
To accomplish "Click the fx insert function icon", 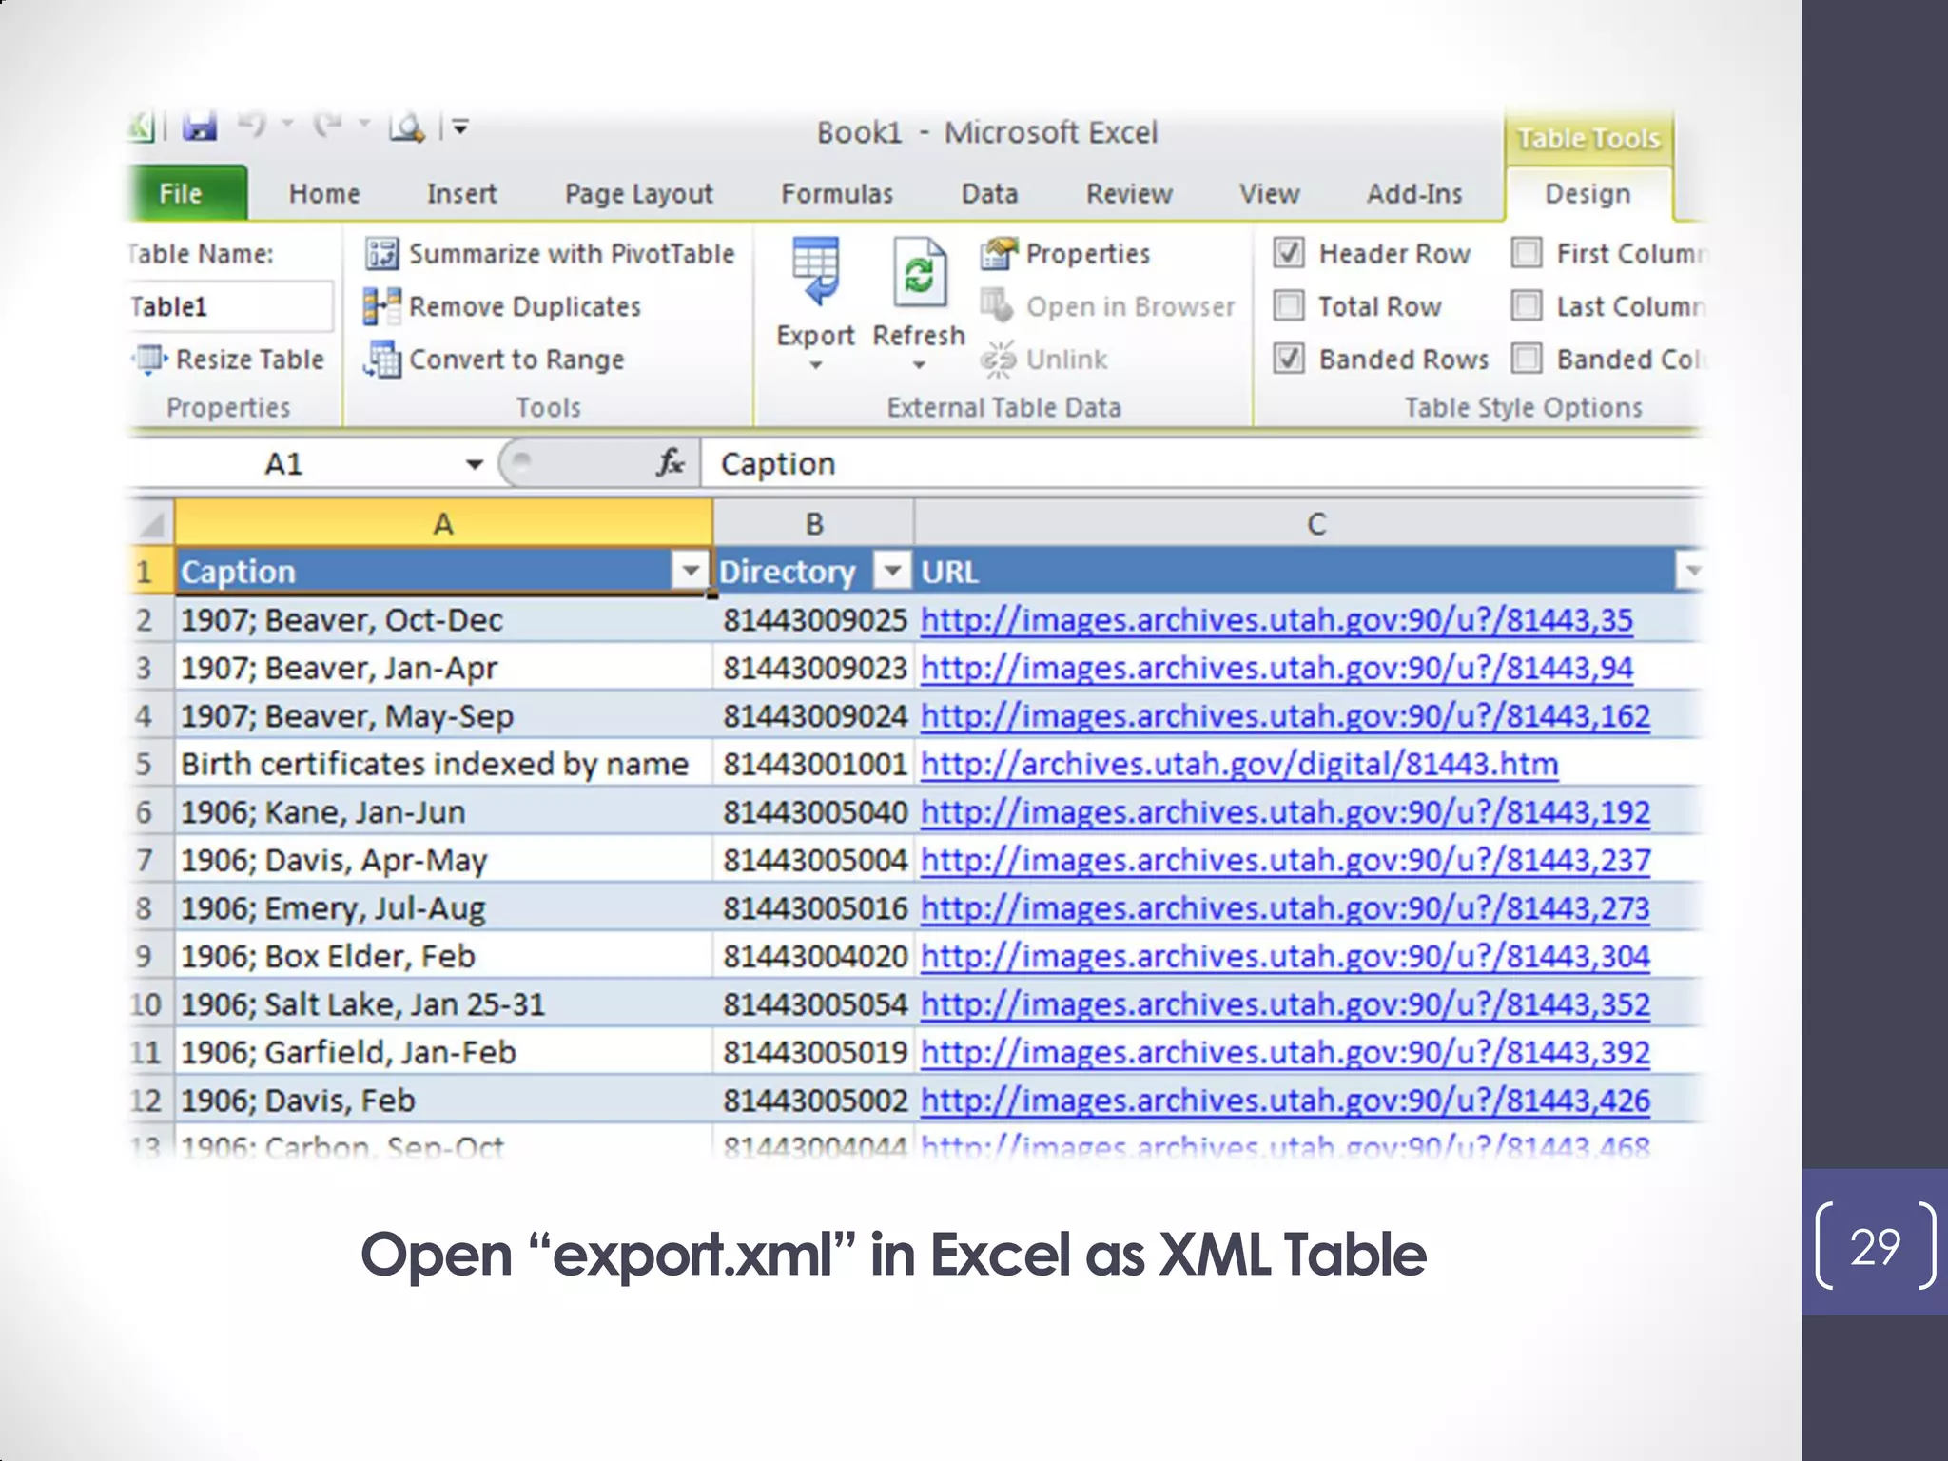I will [x=671, y=463].
